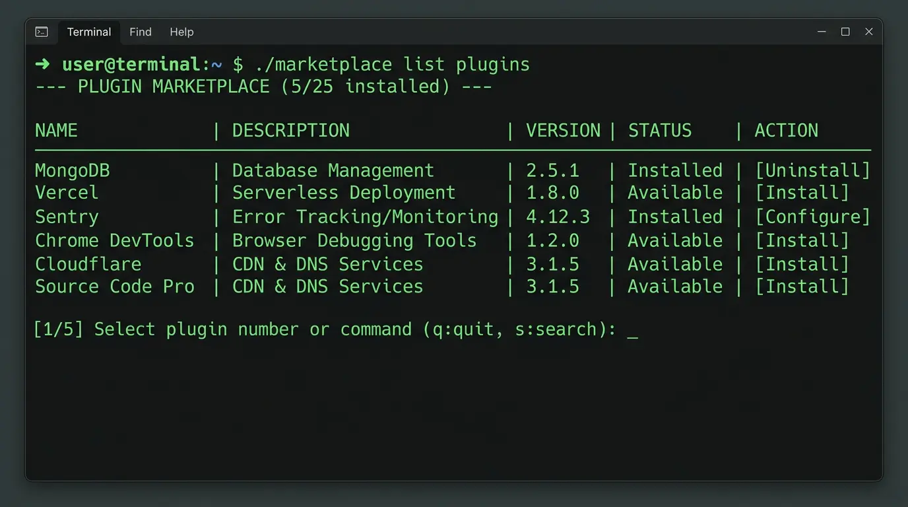Click the NAME column header
908x507 pixels.
56,131
